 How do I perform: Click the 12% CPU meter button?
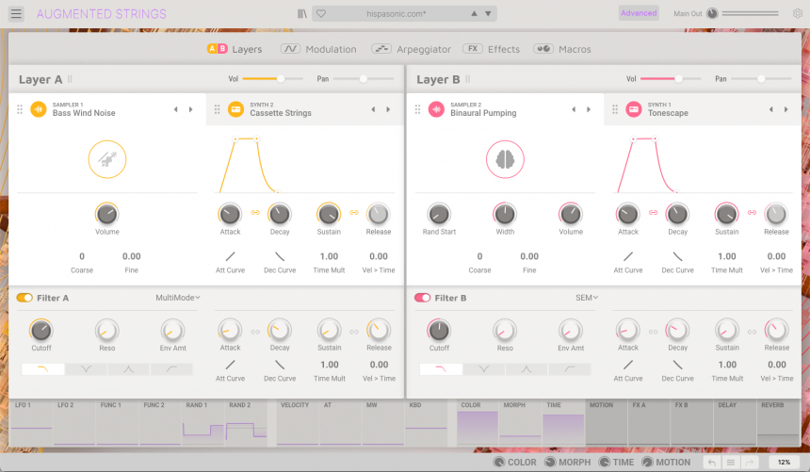coord(784,463)
